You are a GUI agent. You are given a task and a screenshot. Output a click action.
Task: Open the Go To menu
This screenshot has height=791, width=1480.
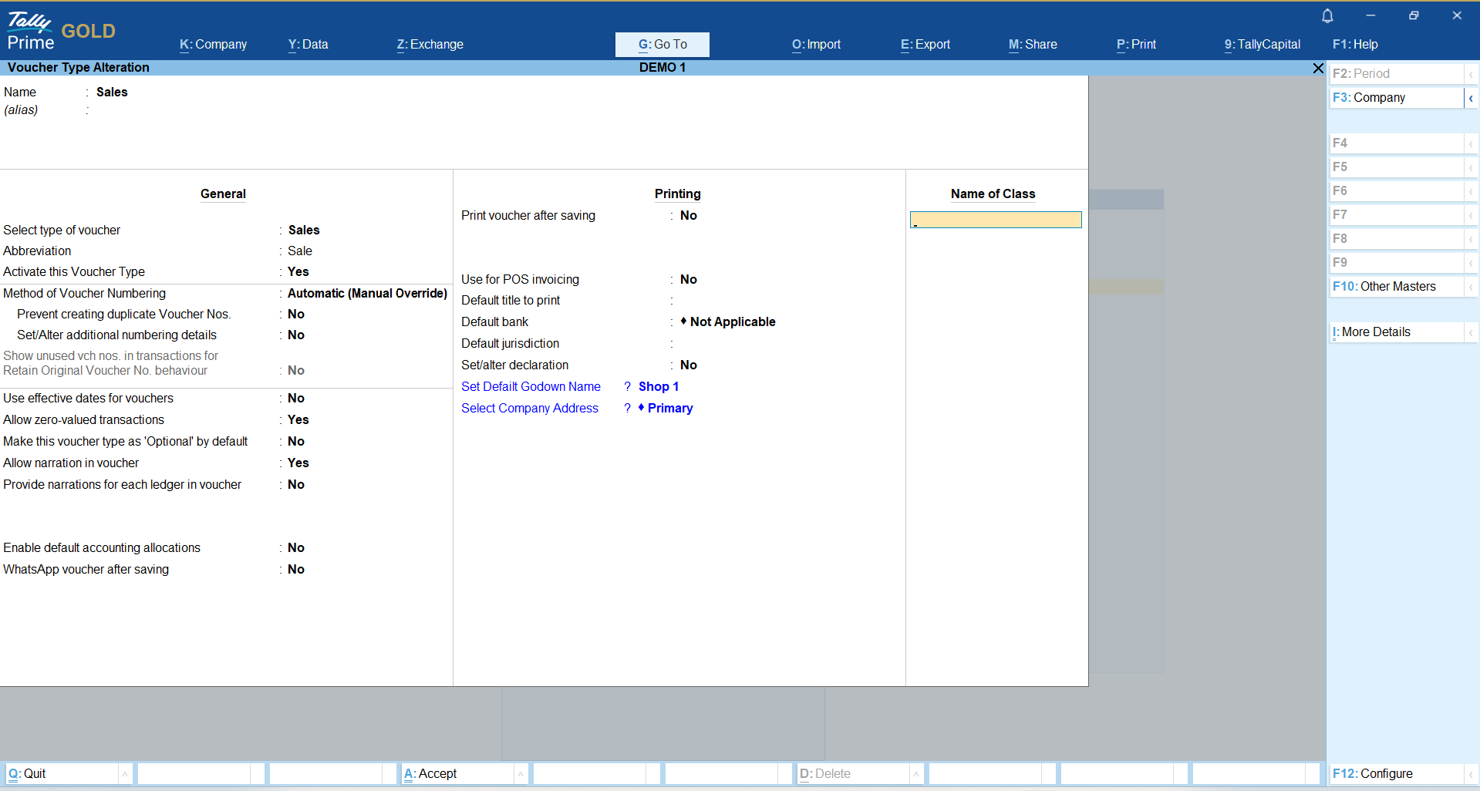[x=662, y=45]
